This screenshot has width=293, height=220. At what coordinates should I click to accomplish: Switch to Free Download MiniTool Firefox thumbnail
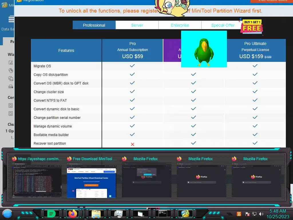pos(92,177)
